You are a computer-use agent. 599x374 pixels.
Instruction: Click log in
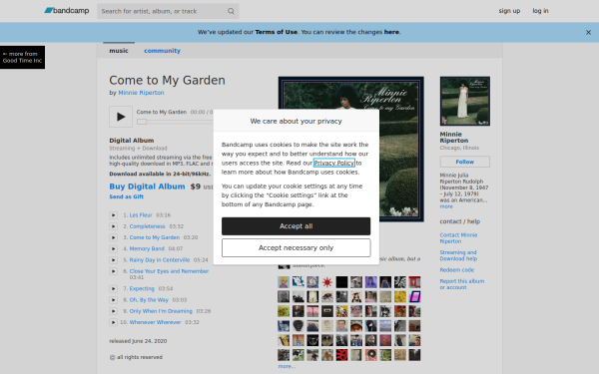coord(540,11)
